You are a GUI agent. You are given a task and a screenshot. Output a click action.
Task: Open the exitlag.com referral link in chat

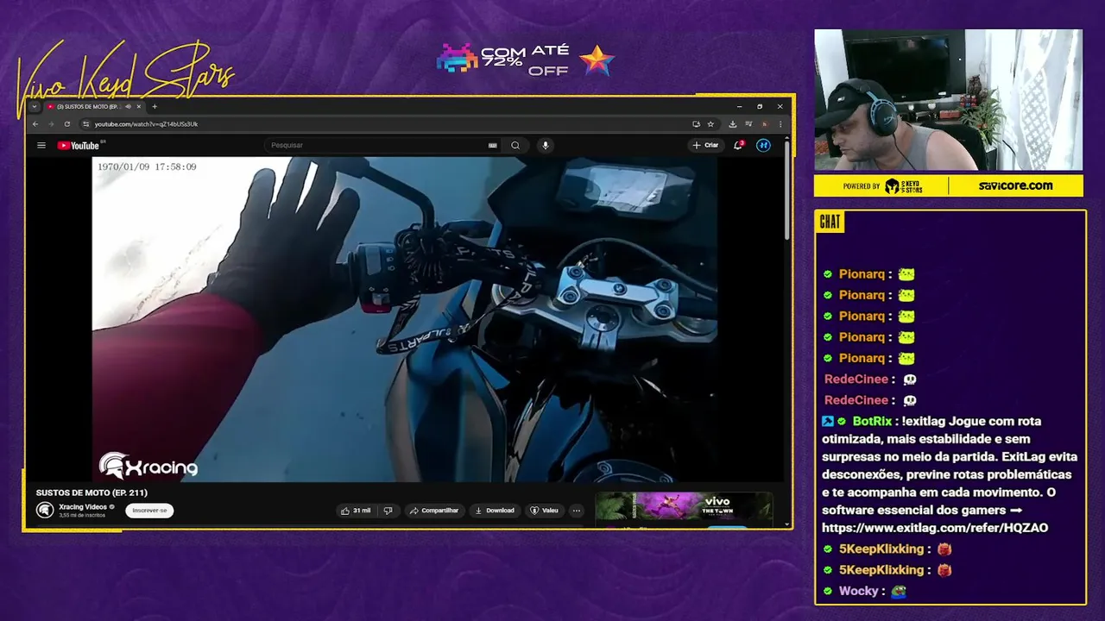[935, 528]
